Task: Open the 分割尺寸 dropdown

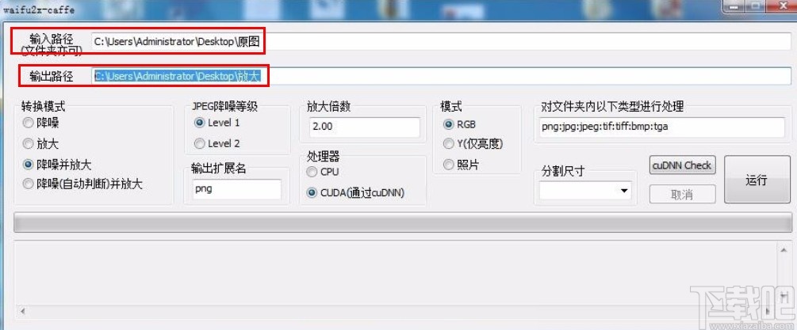Action: tap(585, 191)
